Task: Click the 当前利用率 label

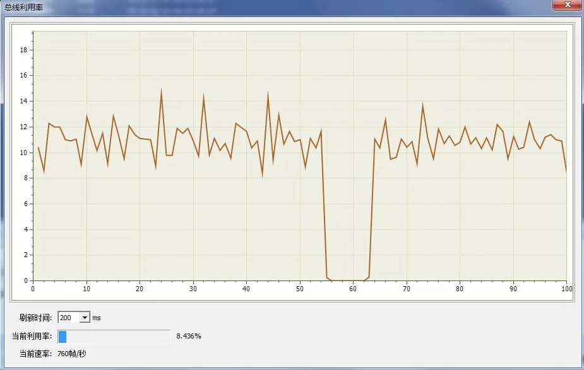Action: [32, 336]
